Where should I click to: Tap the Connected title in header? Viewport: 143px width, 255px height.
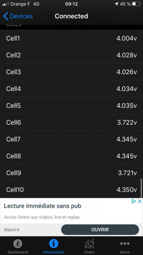pos(71,16)
